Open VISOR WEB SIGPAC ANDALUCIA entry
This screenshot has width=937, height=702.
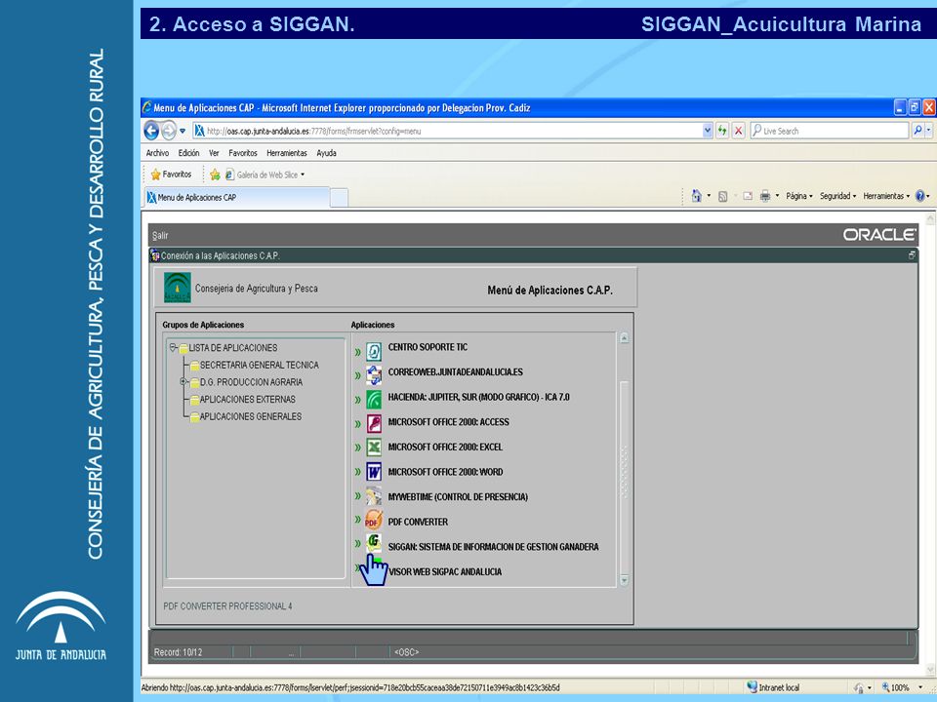click(445, 572)
